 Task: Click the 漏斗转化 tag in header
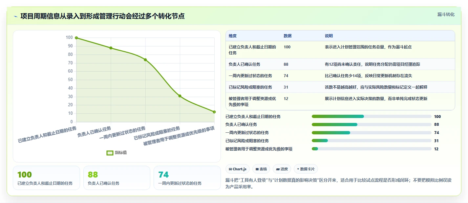click(x=446, y=14)
